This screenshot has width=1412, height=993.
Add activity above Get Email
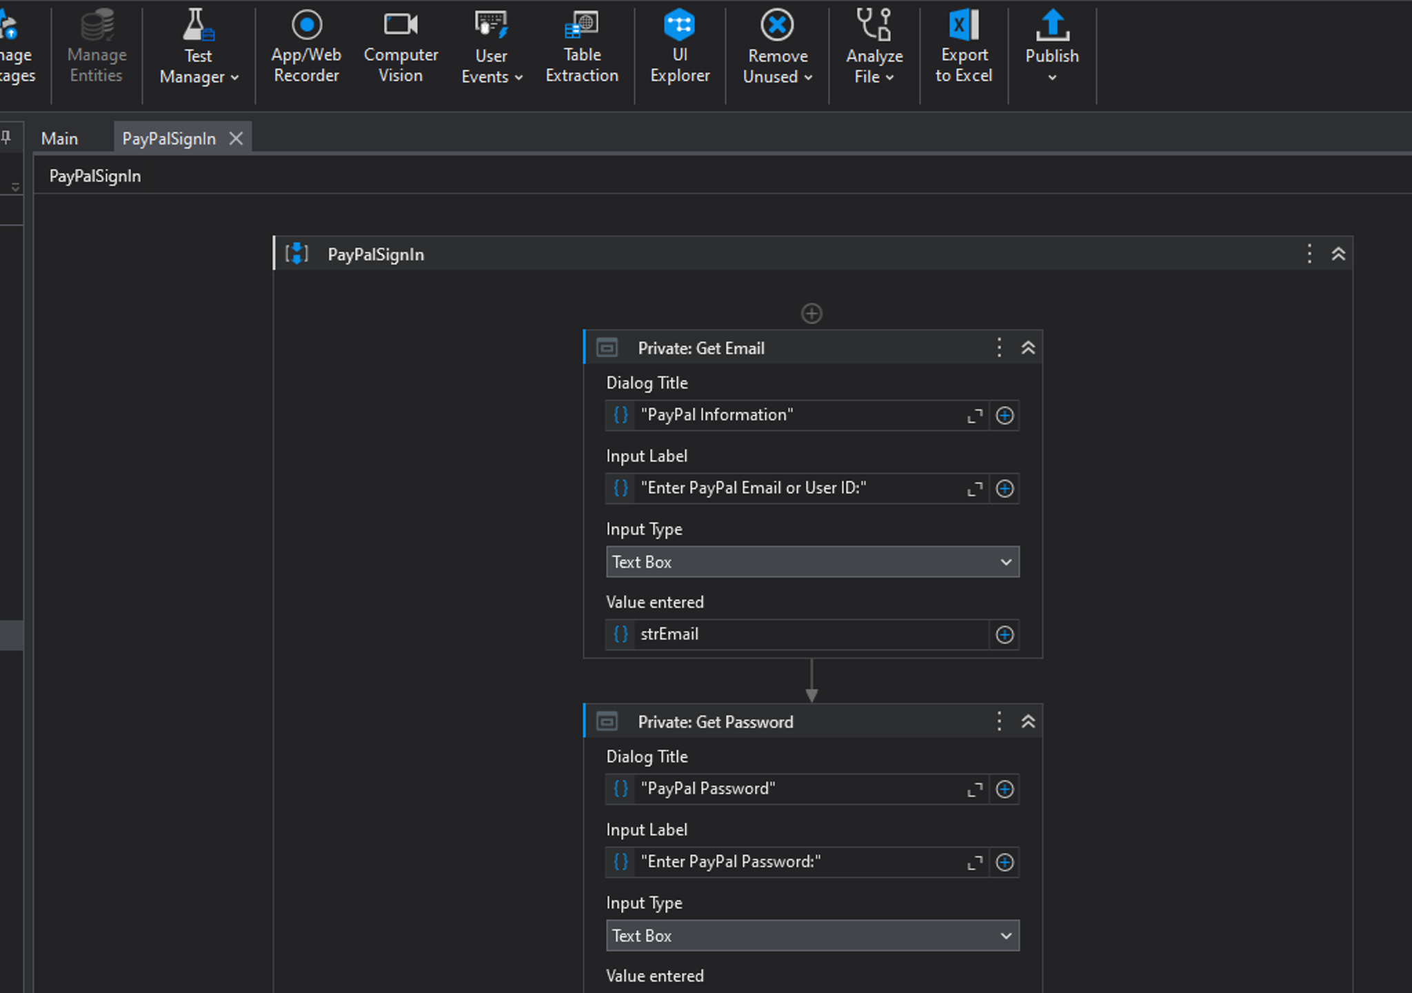(x=811, y=313)
